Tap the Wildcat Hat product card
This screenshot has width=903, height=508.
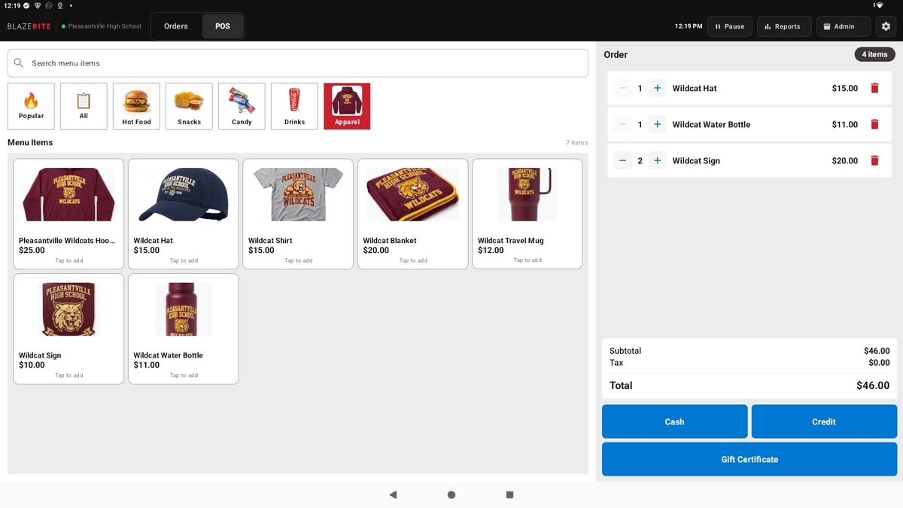[x=184, y=214]
